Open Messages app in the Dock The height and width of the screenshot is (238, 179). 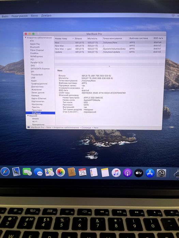(x=38, y=172)
